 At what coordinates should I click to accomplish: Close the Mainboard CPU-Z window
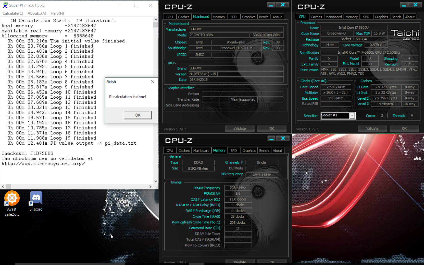click(283, 5)
